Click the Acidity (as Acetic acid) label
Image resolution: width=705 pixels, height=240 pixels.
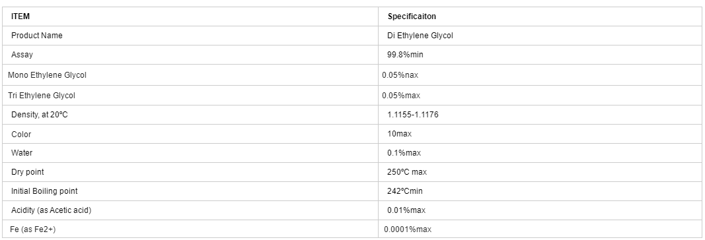[x=52, y=210]
